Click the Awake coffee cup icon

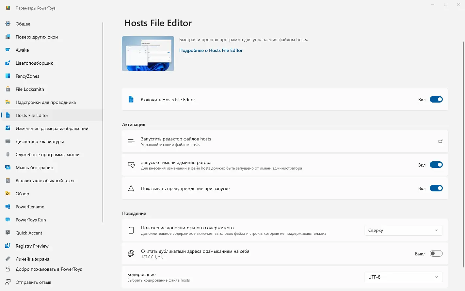[x=8, y=50]
